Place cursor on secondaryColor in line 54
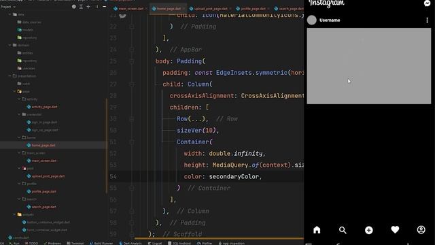Screen dimensions: 435x245 (x=234, y=176)
